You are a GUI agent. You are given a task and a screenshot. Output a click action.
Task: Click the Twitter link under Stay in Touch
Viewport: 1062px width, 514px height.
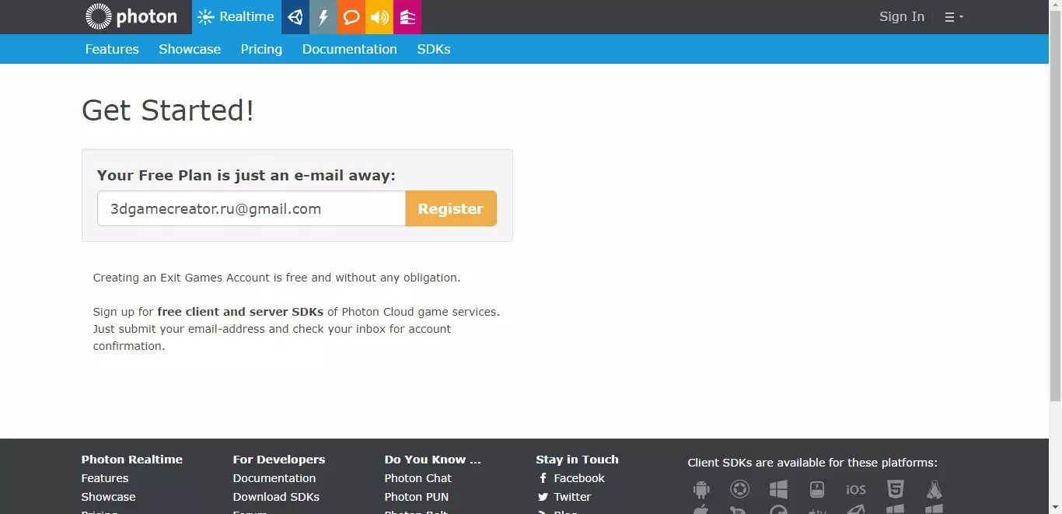coord(571,497)
